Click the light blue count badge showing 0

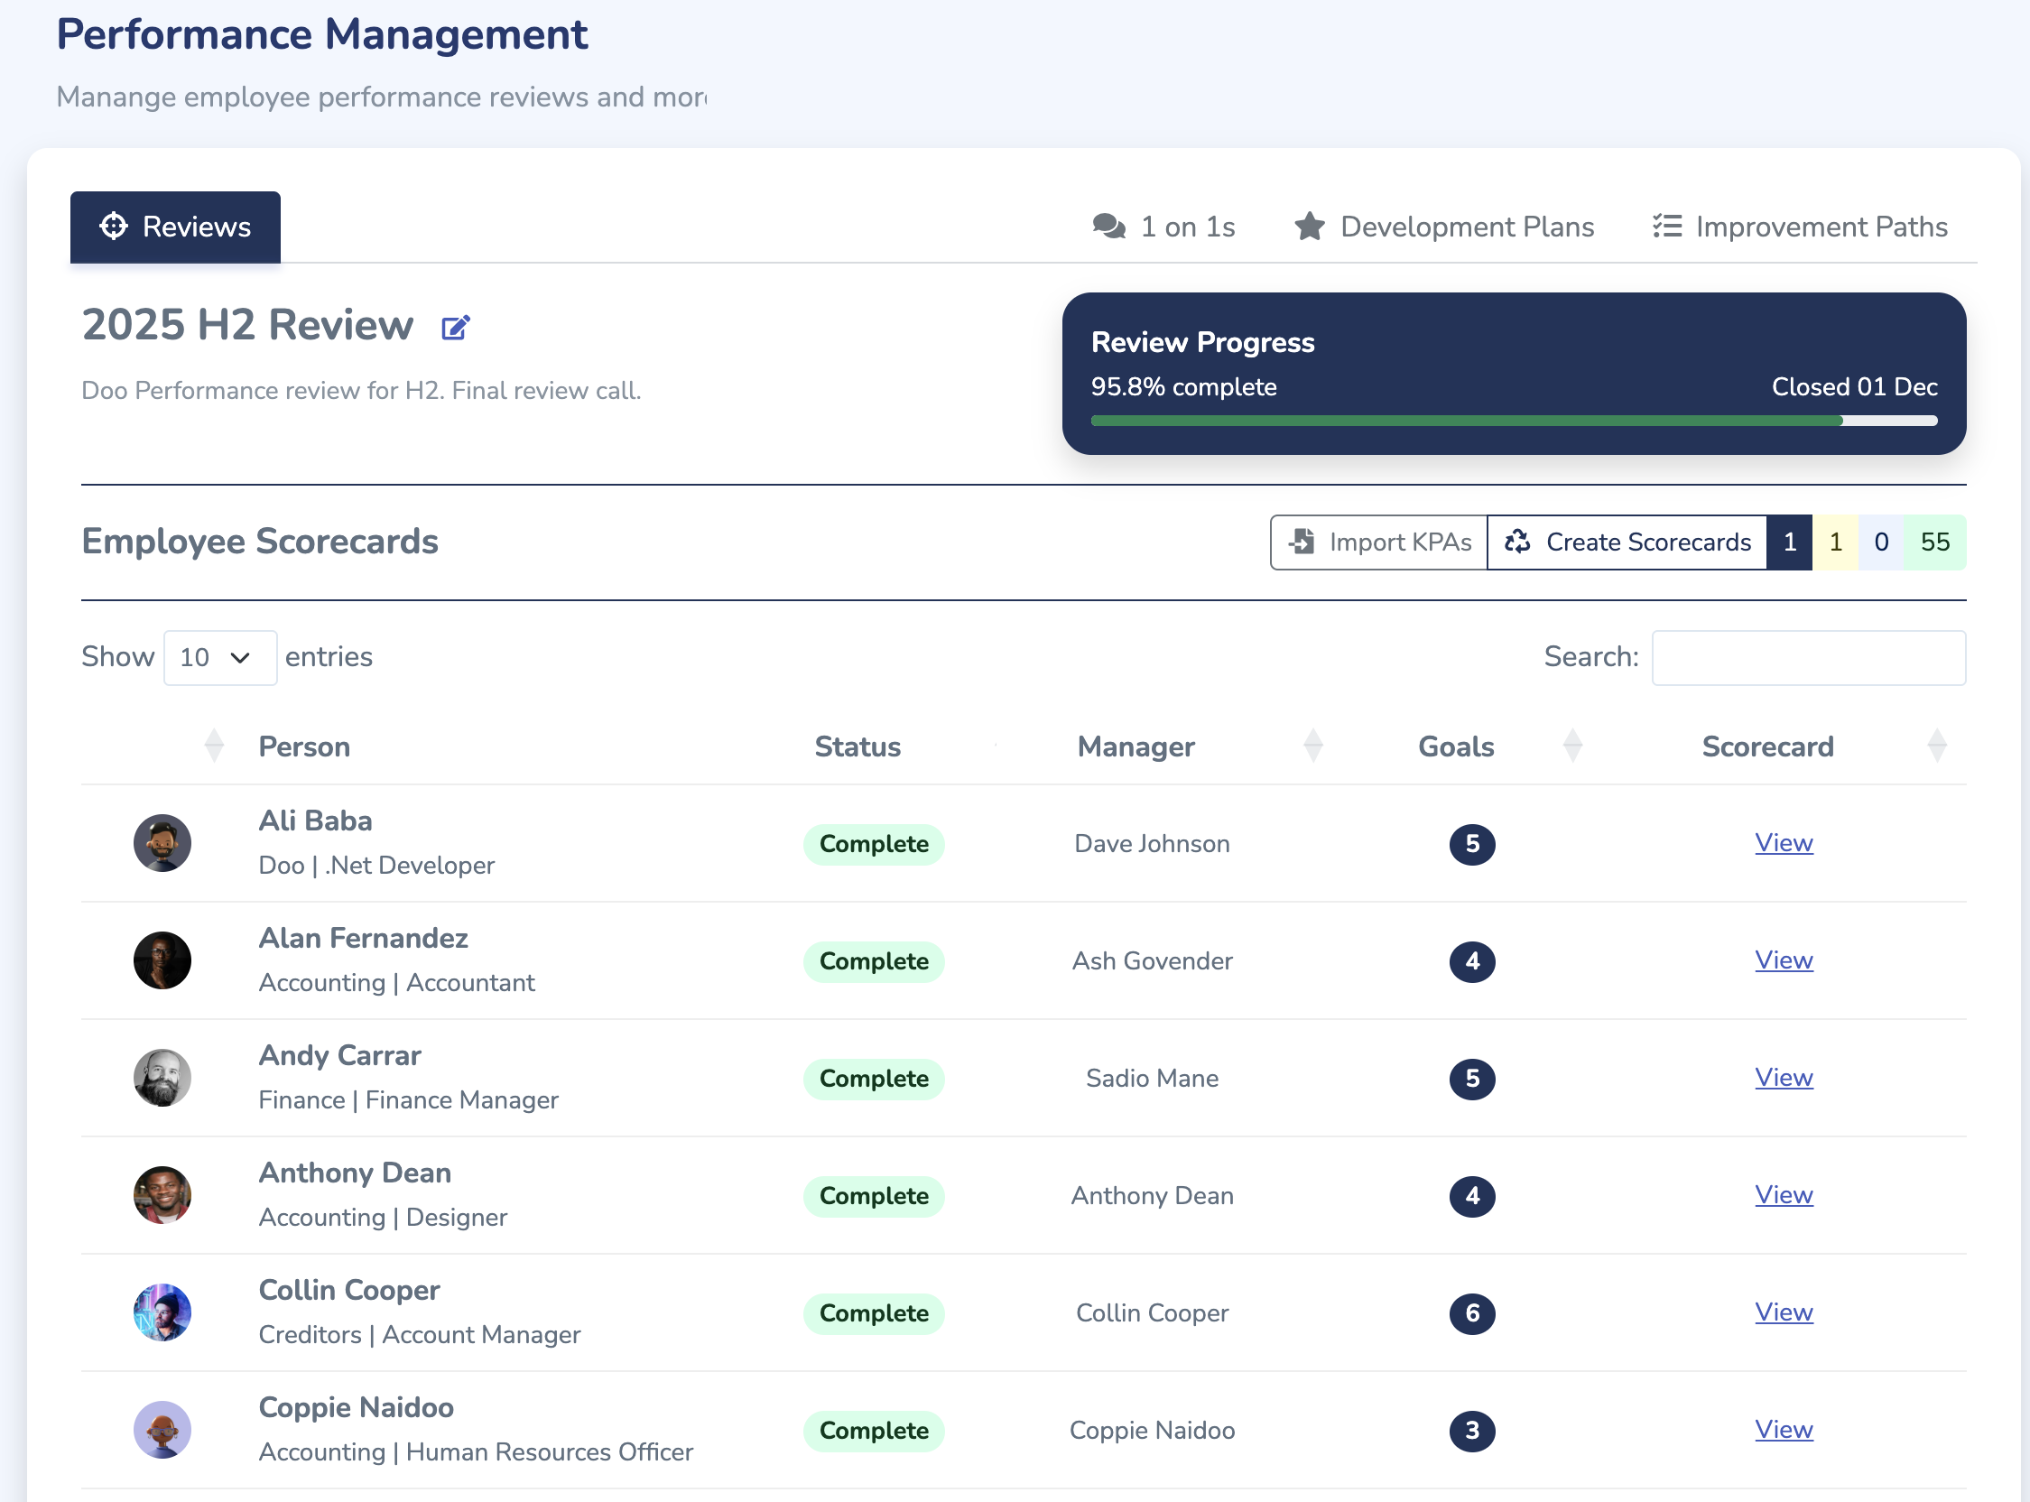1881,542
